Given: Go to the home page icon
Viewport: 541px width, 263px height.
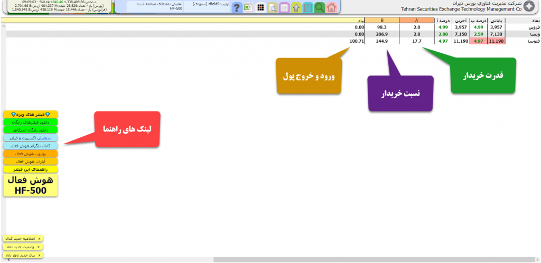Looking at the screenshot, I should (x=332, y=7).
